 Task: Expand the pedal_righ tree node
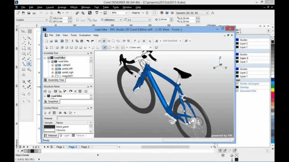(x=52, y=72)
